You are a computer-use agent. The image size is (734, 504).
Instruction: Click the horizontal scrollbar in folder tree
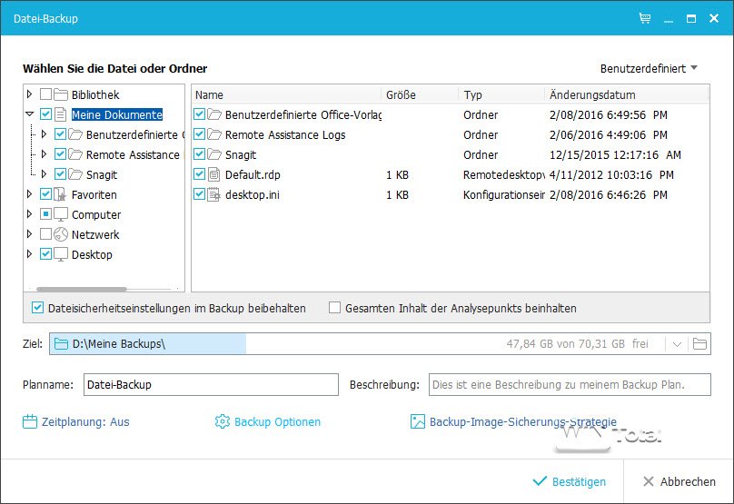pyautogui.click(x=82, y=289)
